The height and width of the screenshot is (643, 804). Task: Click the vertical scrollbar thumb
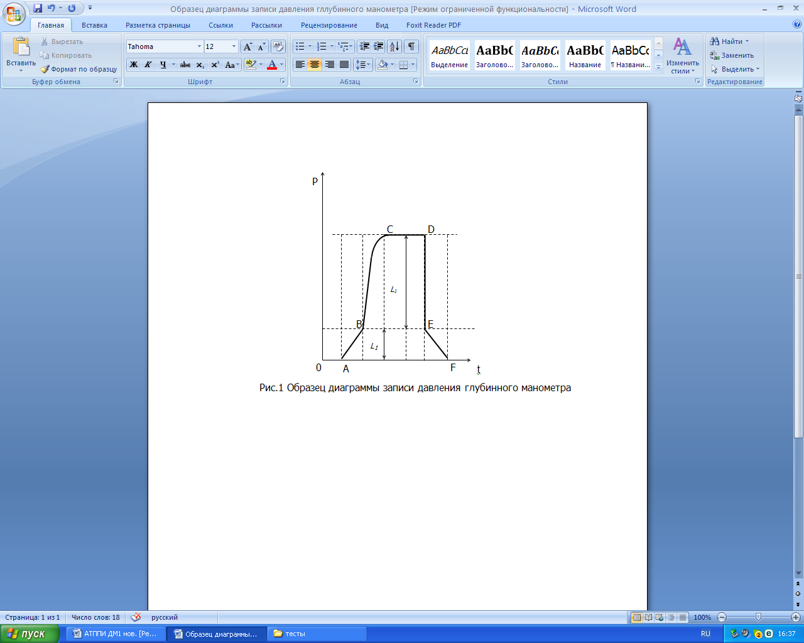798,276
